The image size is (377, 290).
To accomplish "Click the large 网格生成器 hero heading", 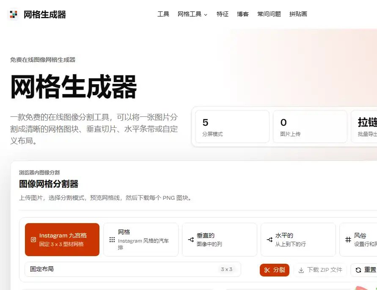I will point(74,87).
